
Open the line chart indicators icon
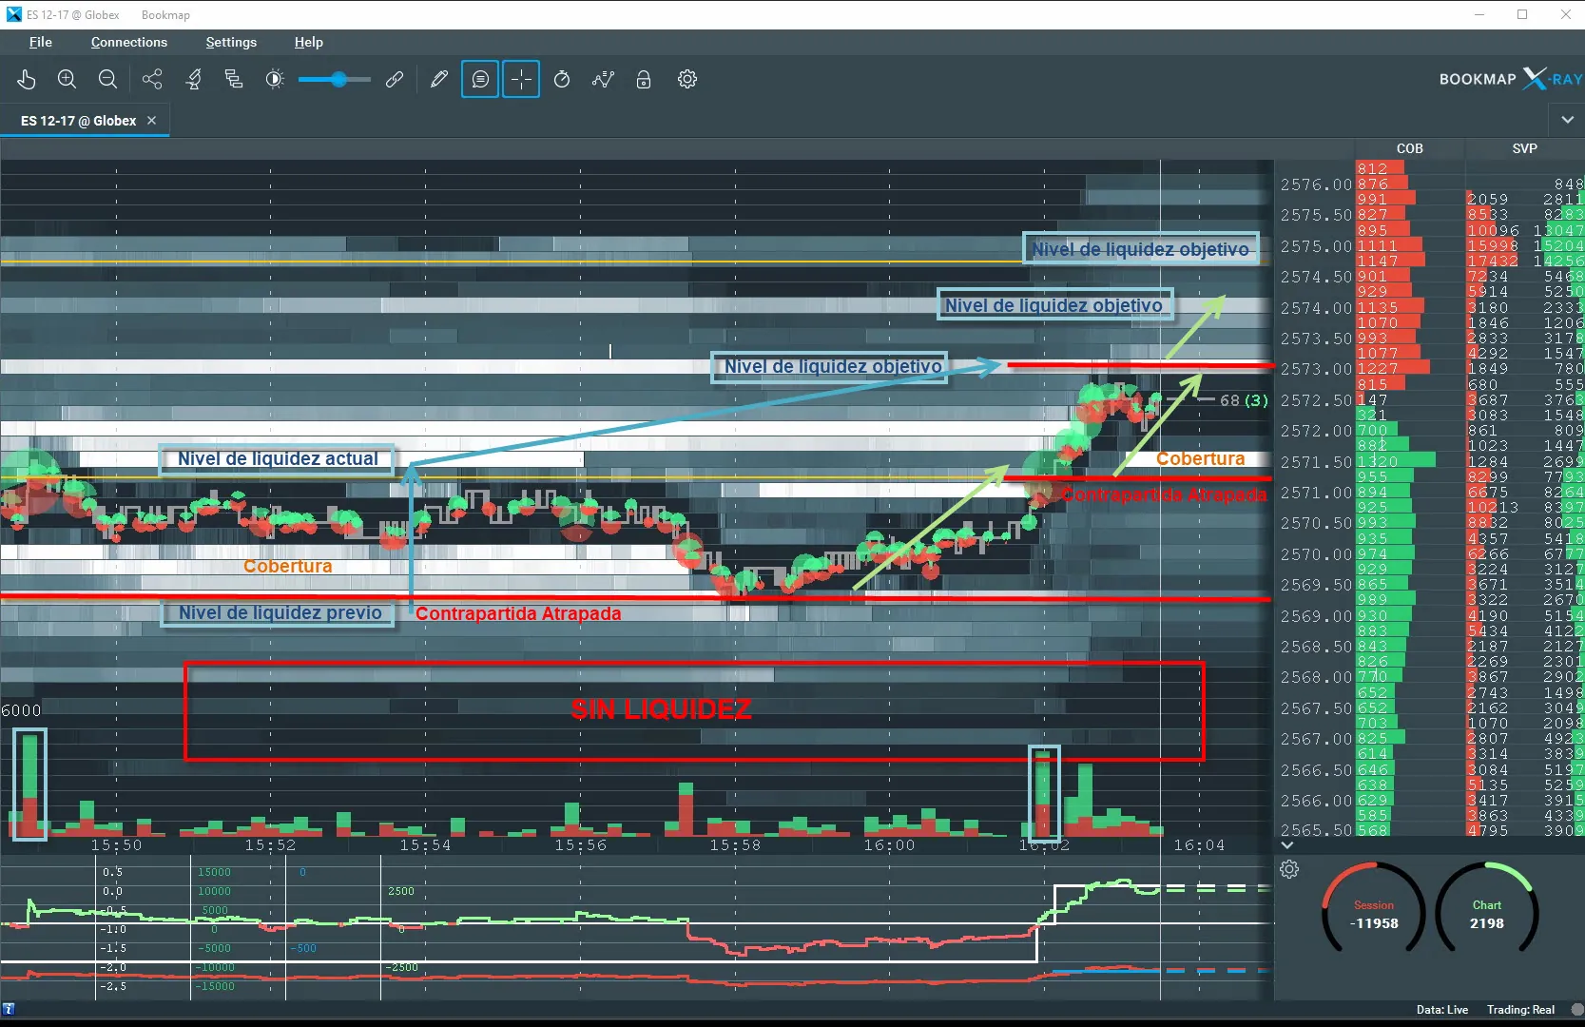coord(603,80)
